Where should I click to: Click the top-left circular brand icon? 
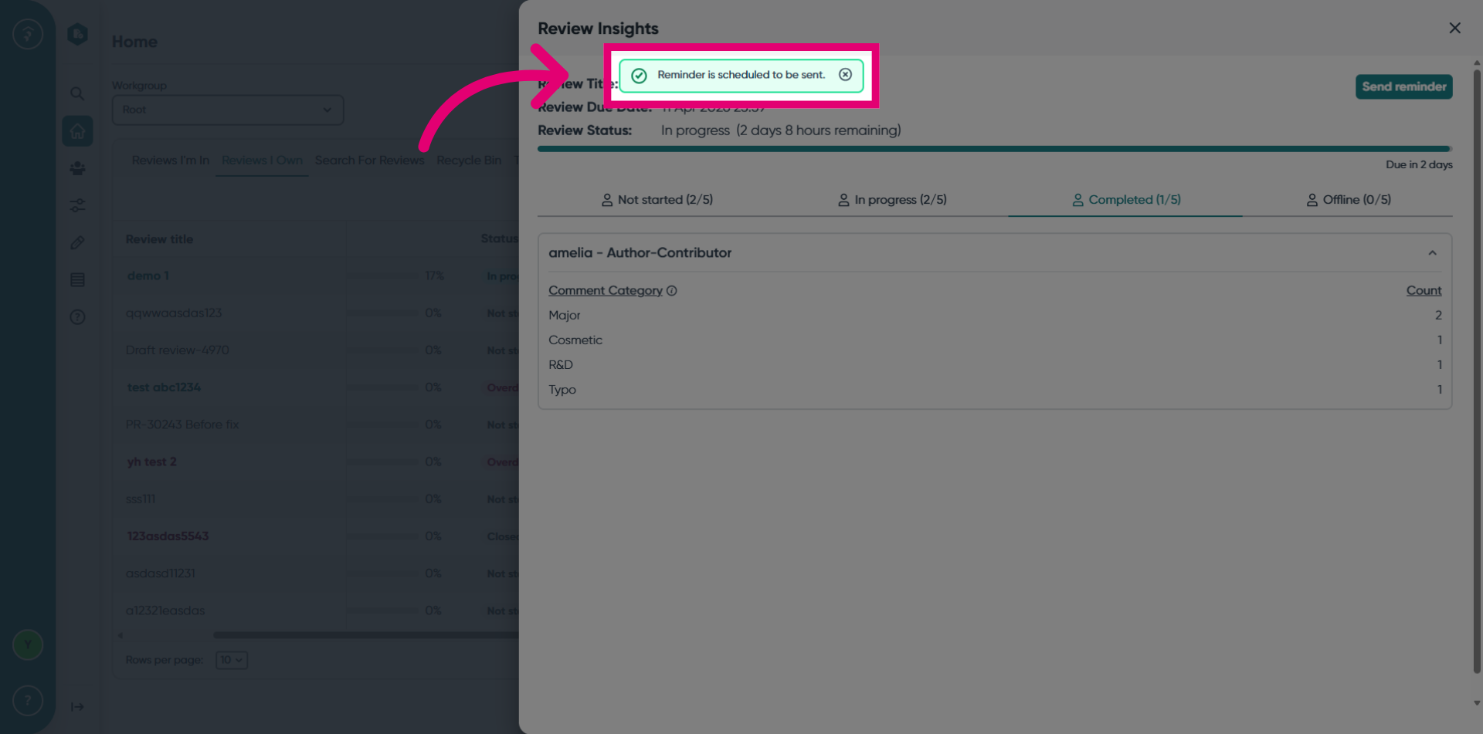pos(28,34)
